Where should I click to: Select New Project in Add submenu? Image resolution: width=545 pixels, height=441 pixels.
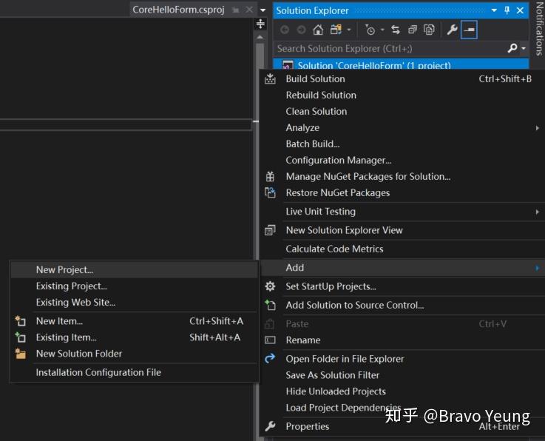coord(134,270)
